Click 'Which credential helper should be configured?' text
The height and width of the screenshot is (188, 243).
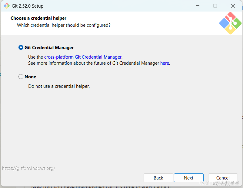click(64, 25)
